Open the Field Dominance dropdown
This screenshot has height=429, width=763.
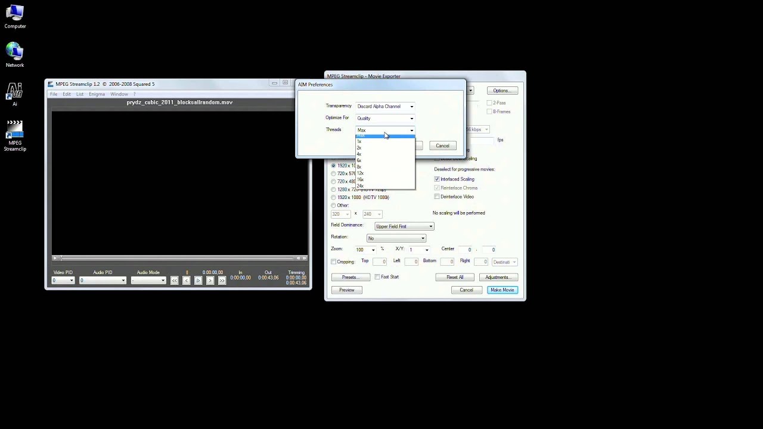[404, 226]
